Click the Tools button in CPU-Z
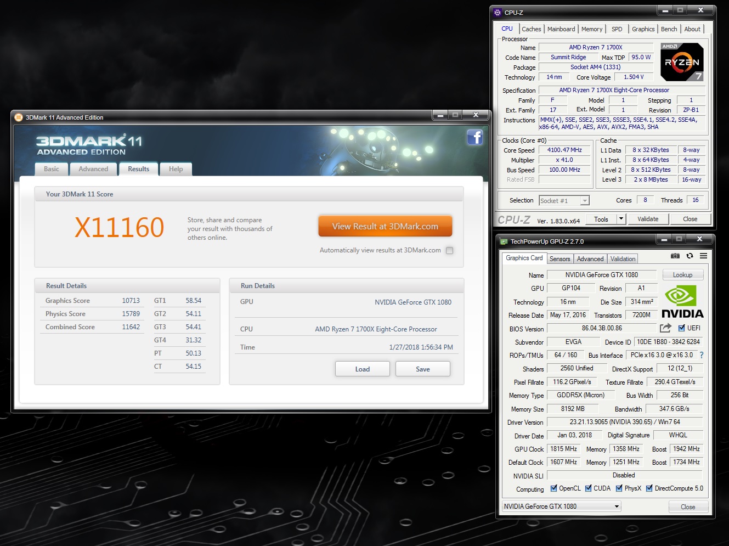 click(601, 219)
